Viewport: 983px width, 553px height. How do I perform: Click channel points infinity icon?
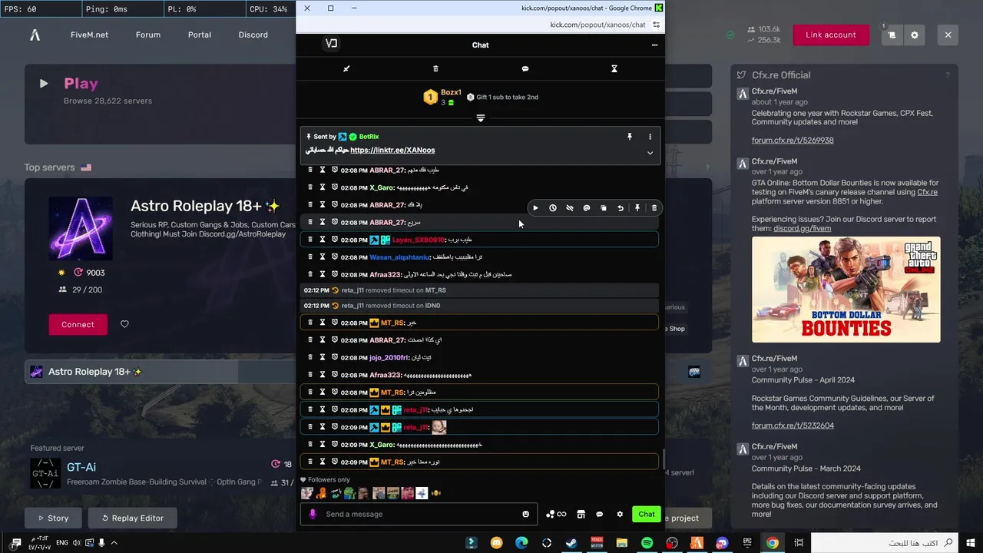(556, 514)
